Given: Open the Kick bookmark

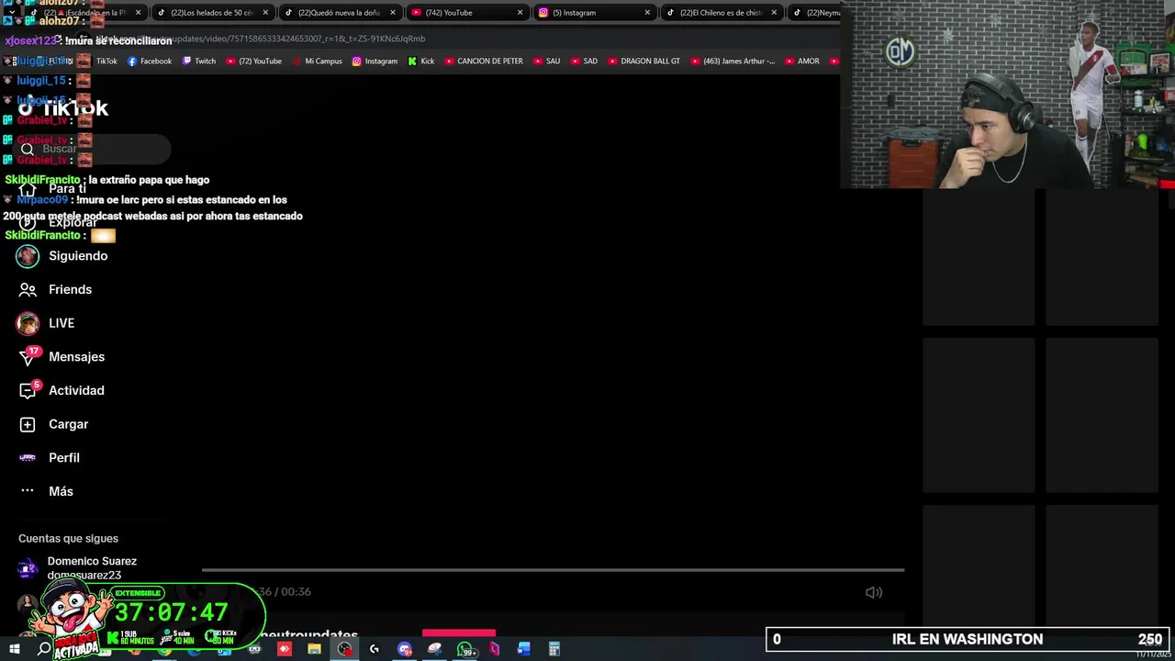Looking at the screenshot, I should coord(420,62).
